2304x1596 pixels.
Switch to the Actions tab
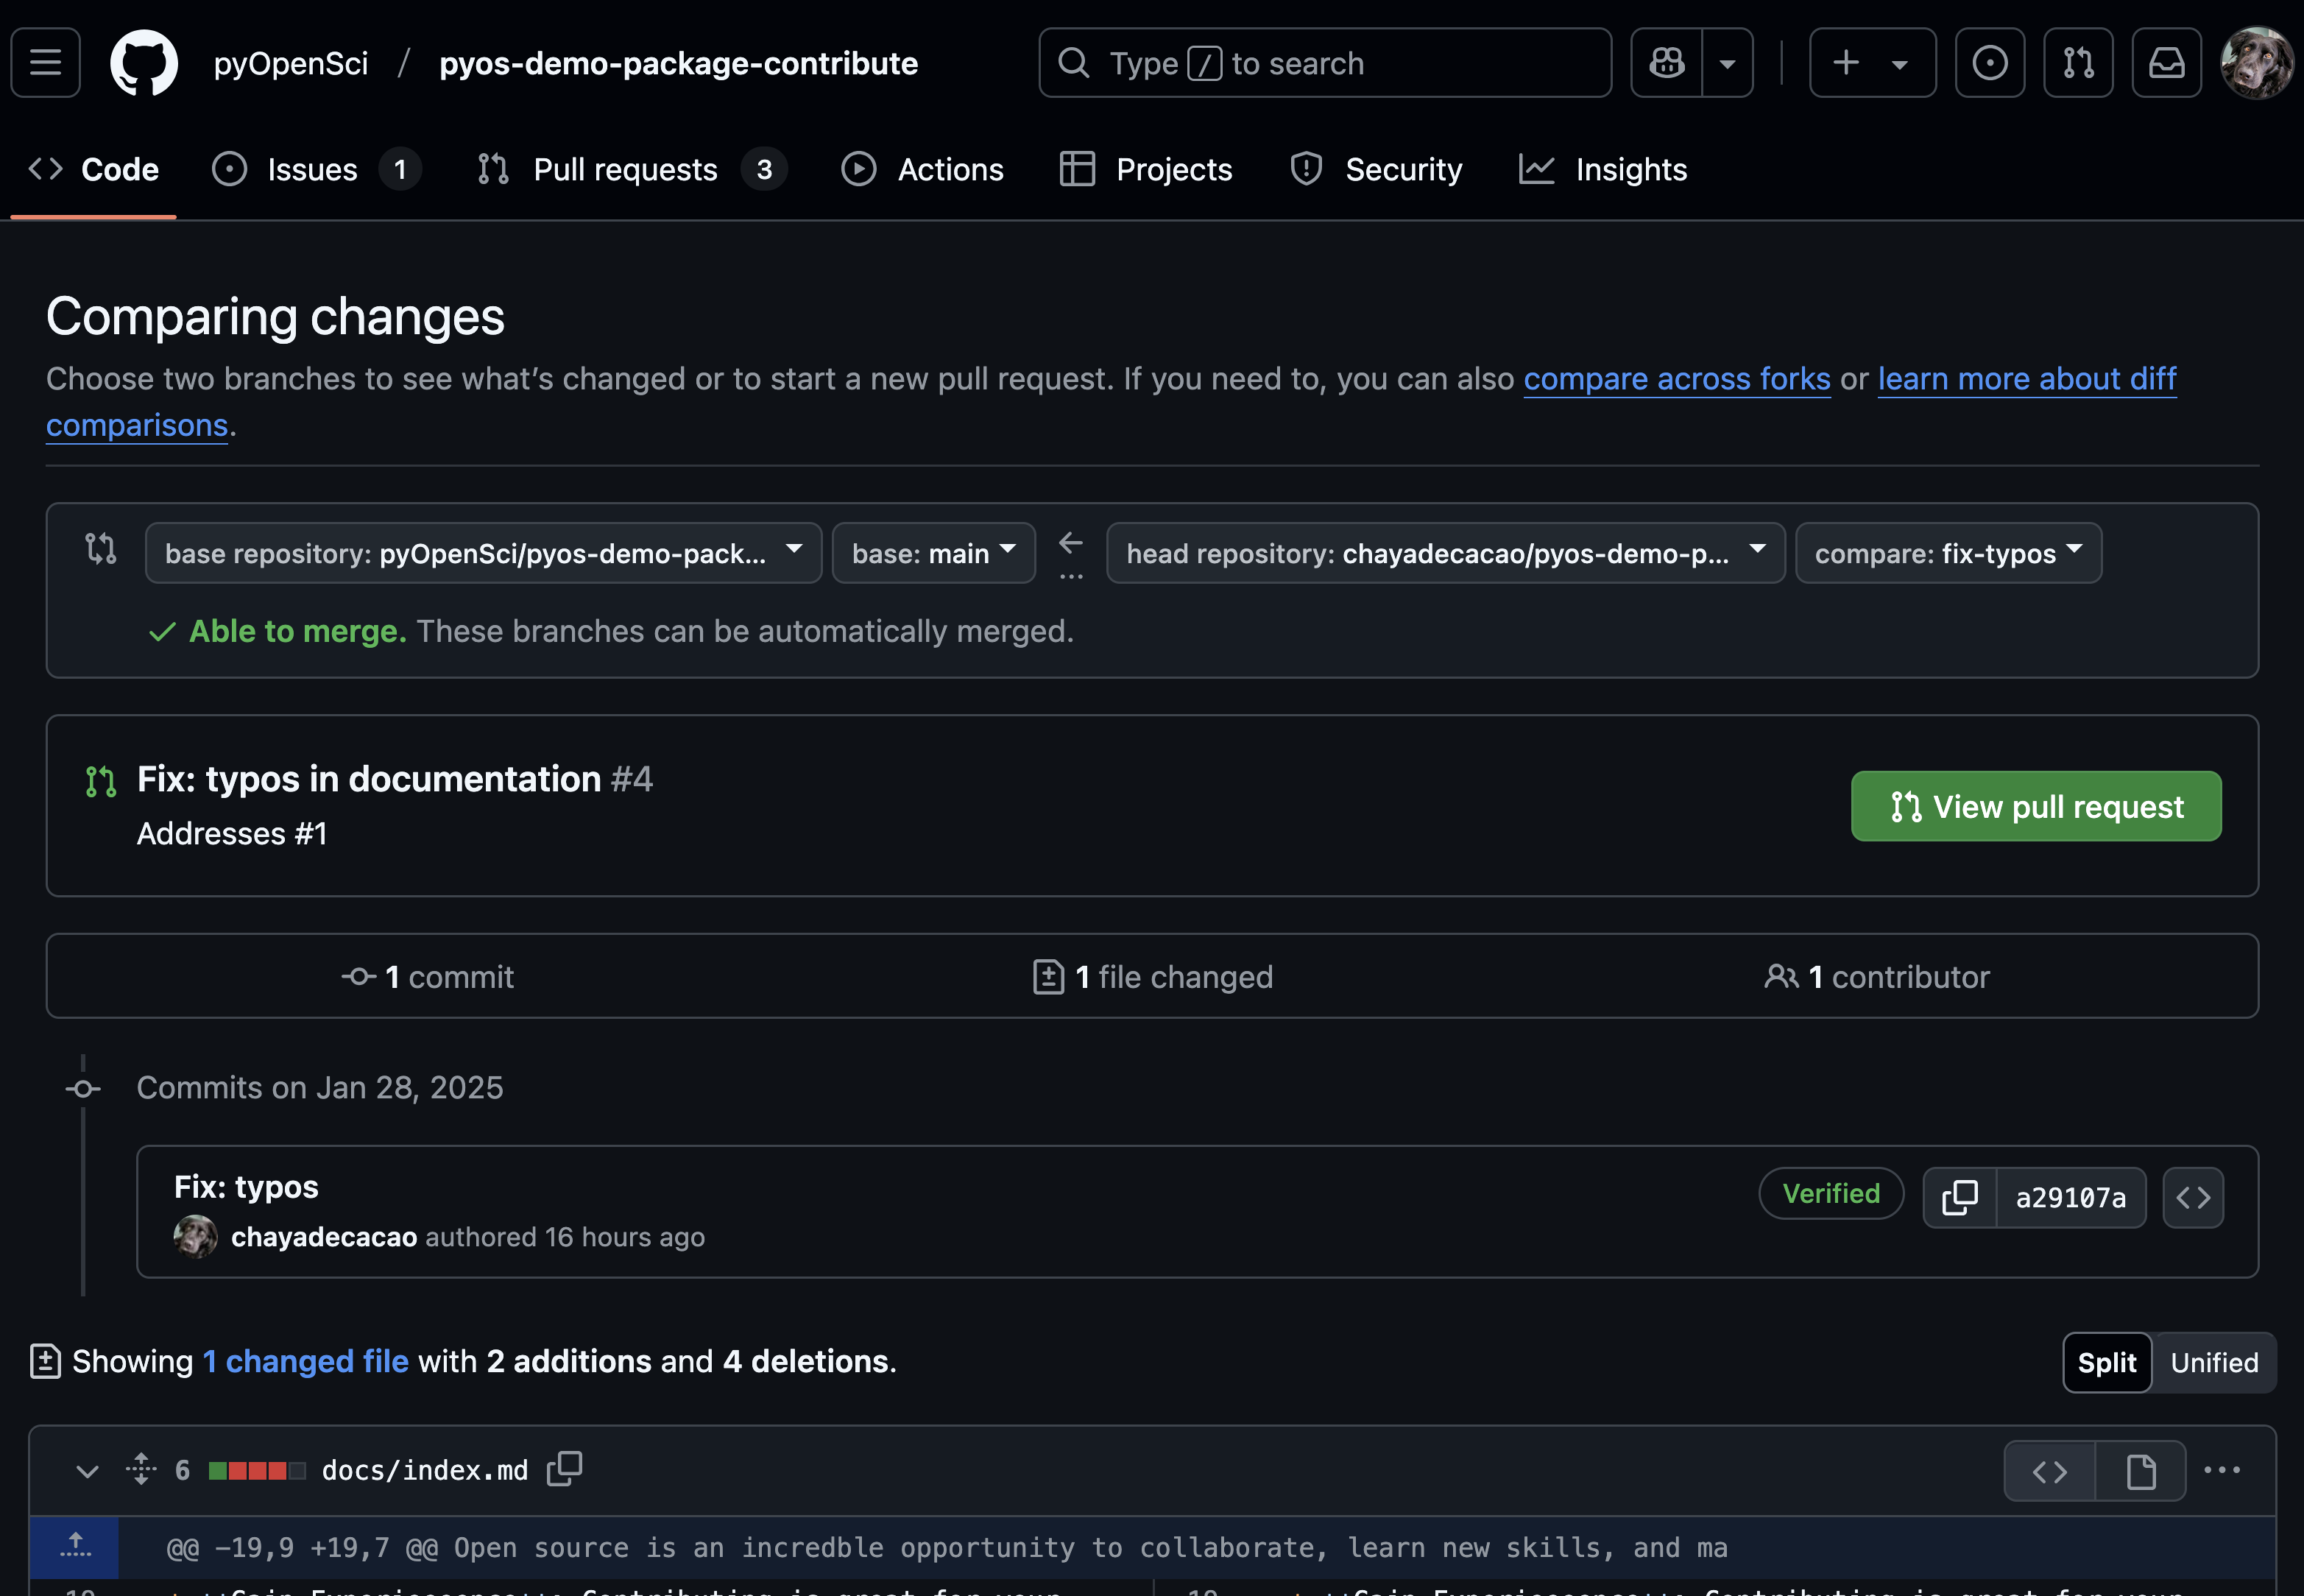click(922, 169)
